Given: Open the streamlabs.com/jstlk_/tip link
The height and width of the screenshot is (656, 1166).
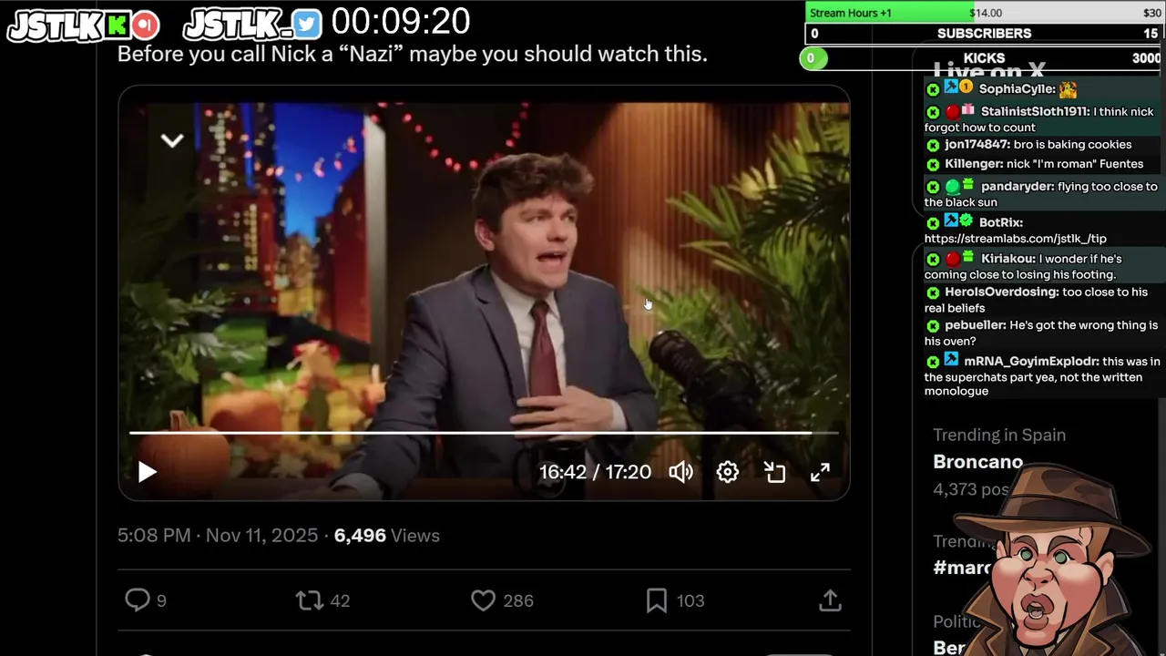Looking at the screenshot, I should coord(1015,239).
